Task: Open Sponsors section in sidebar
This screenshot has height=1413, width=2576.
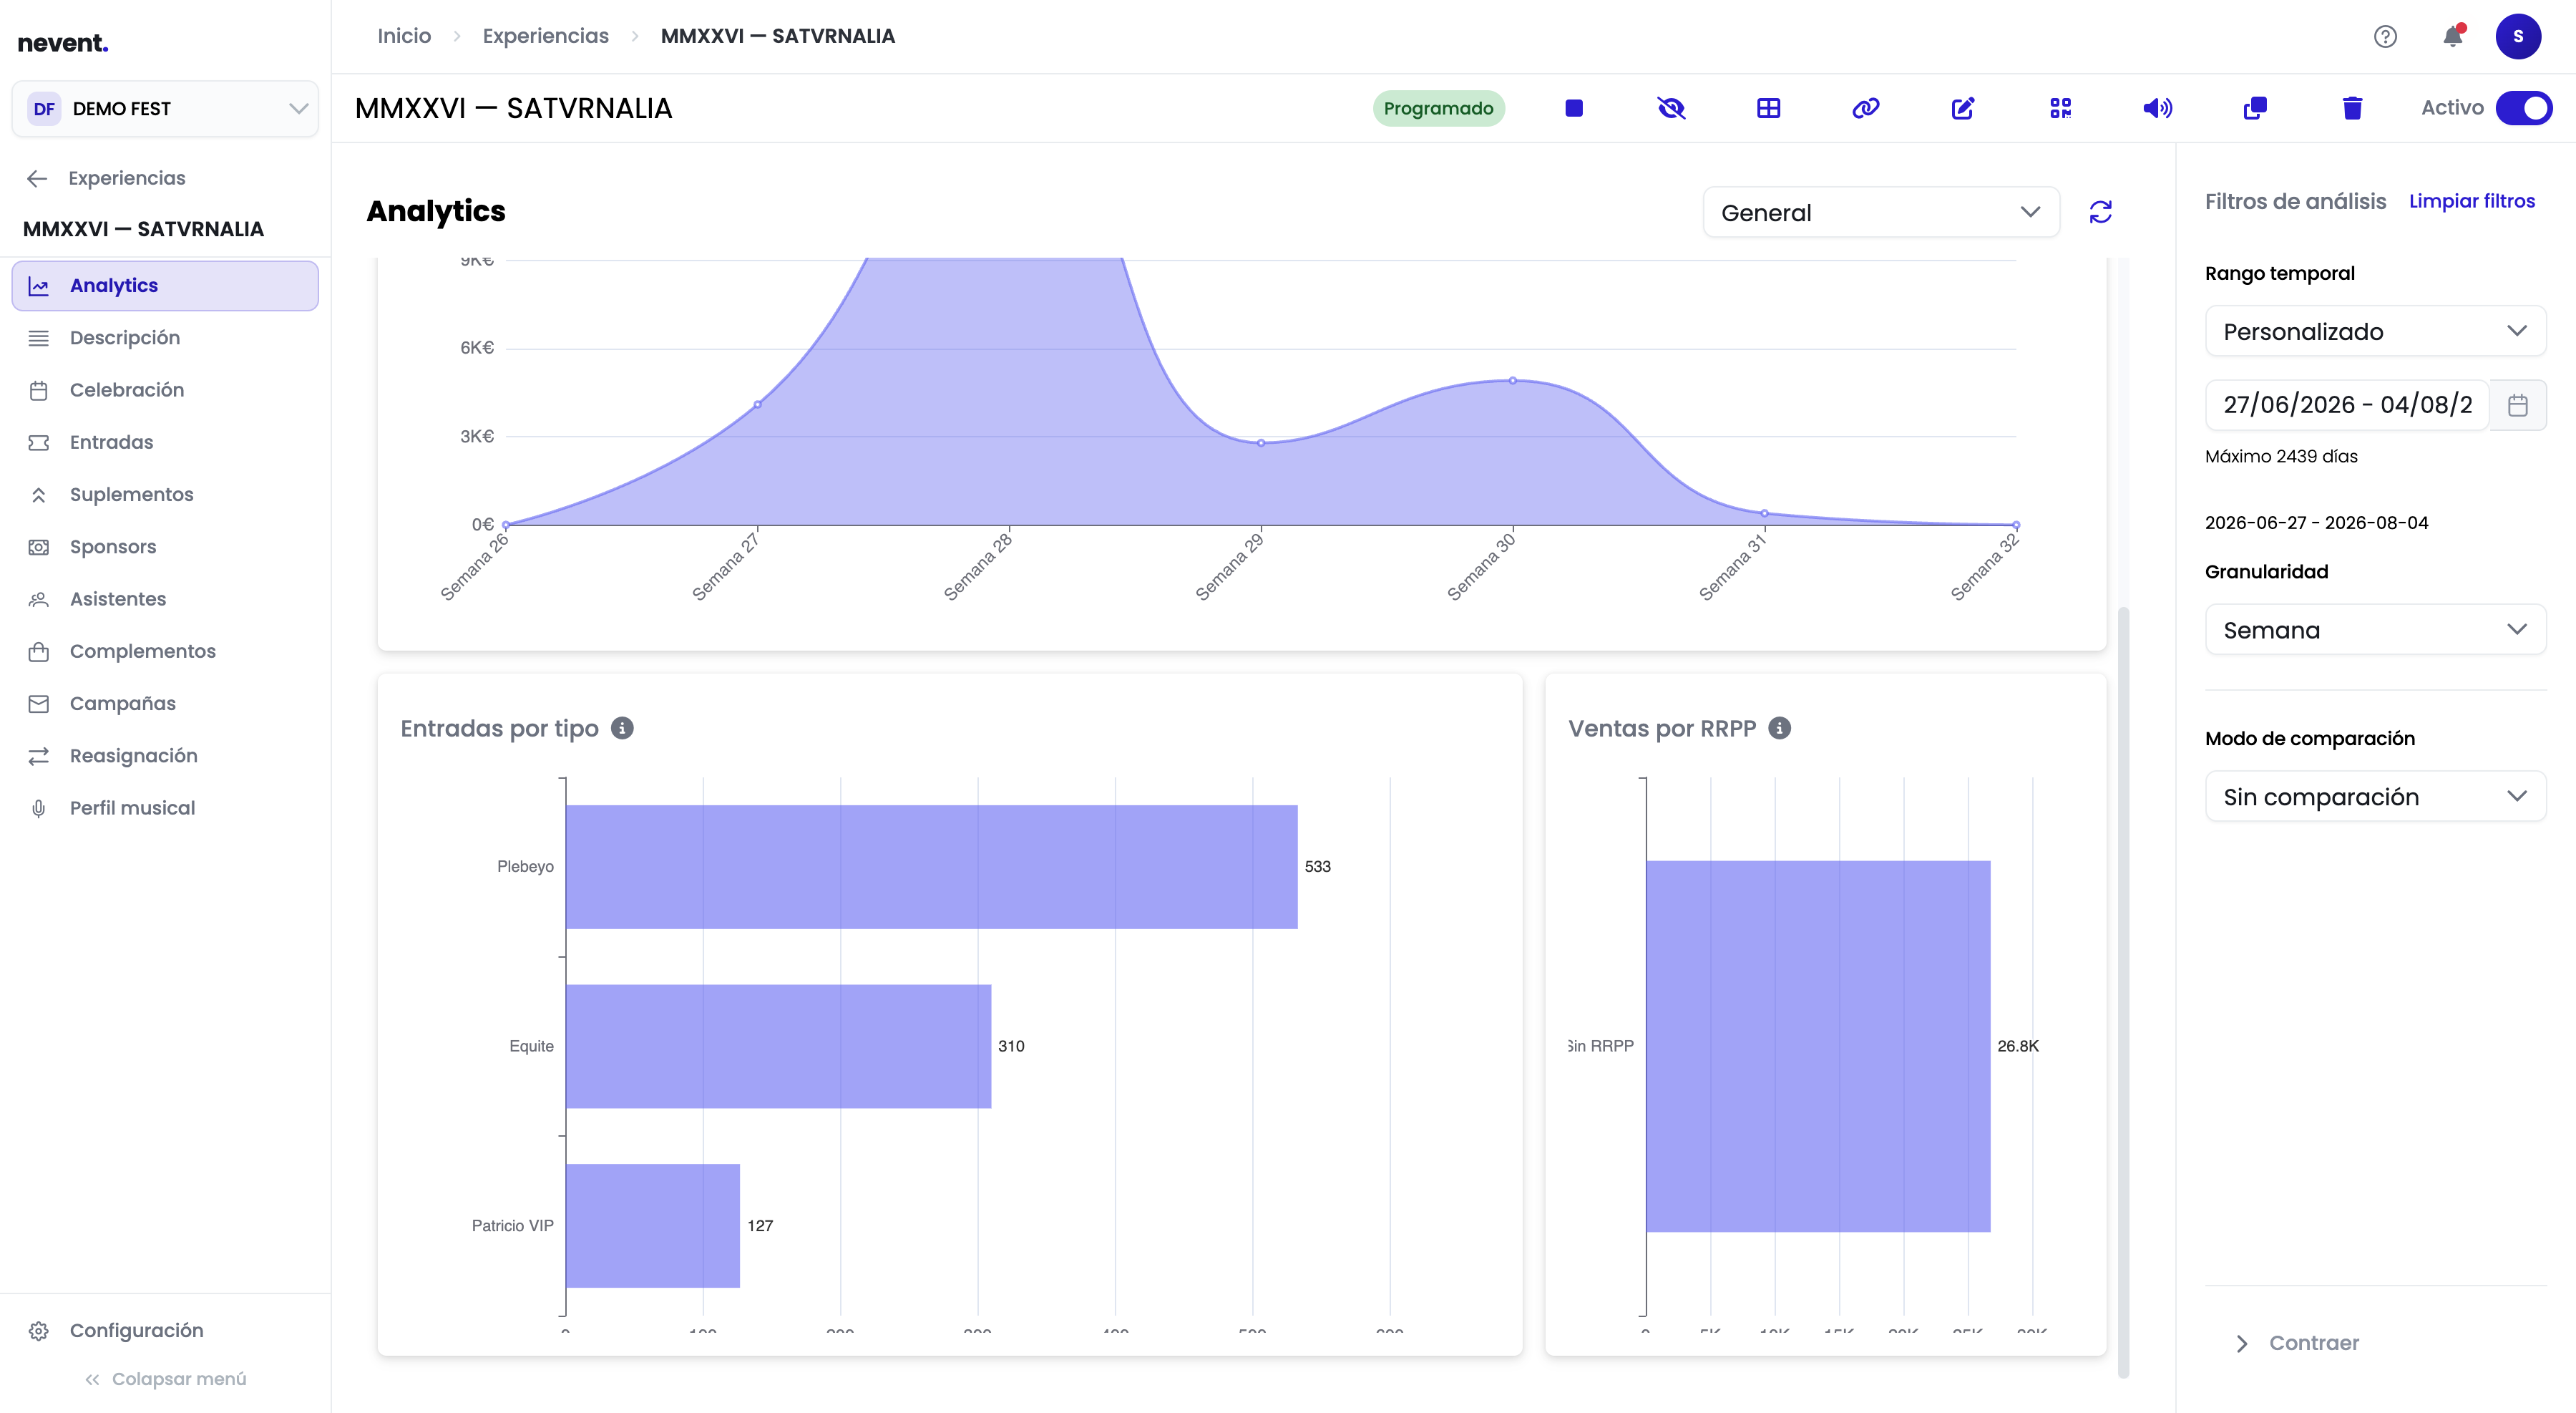Action: [165, 547]
